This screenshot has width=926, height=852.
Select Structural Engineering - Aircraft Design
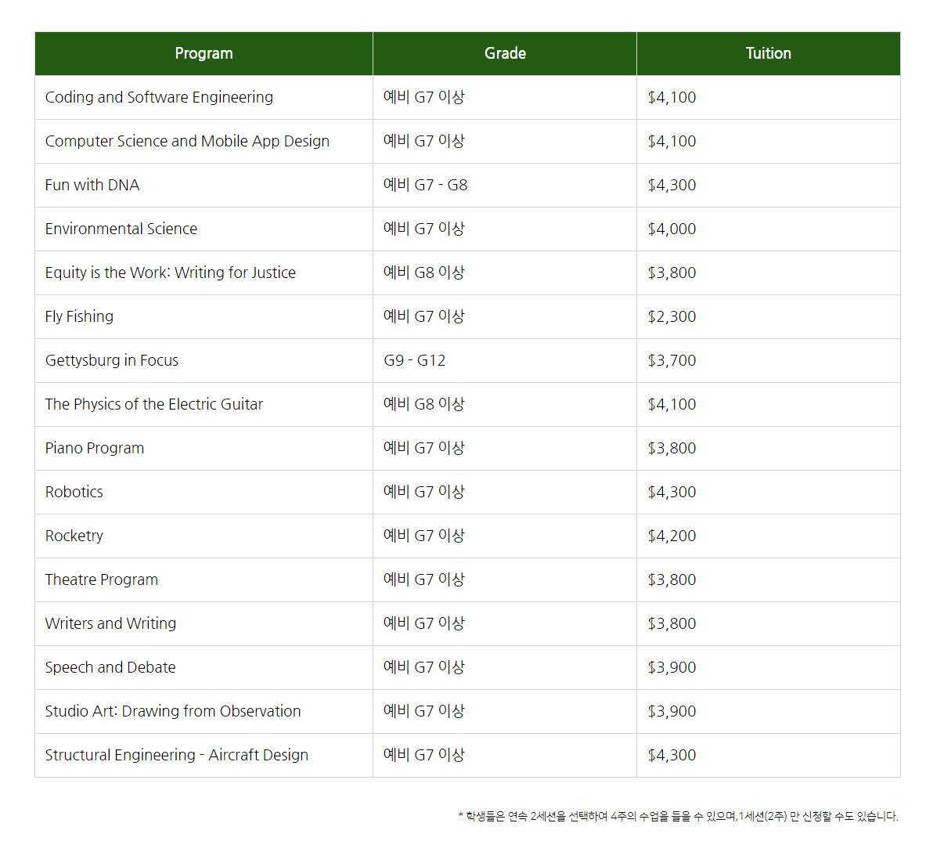point(177,755)
